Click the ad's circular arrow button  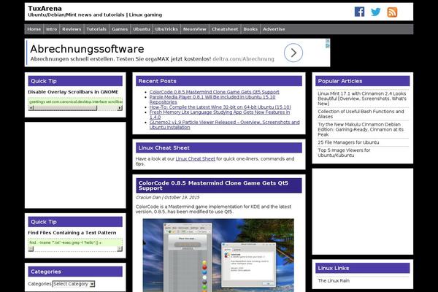(x=293, y=53)
